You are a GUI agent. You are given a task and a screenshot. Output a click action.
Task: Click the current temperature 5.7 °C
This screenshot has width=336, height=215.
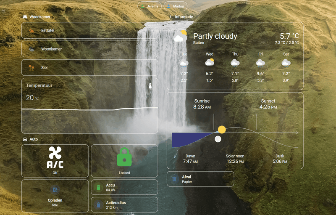(x=289, y=36)
